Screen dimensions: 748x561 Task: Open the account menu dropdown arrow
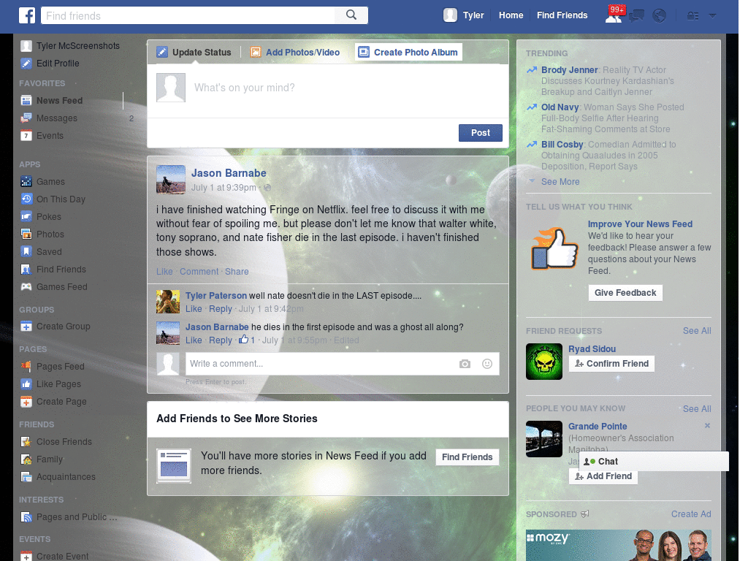(x=713, y=16)
